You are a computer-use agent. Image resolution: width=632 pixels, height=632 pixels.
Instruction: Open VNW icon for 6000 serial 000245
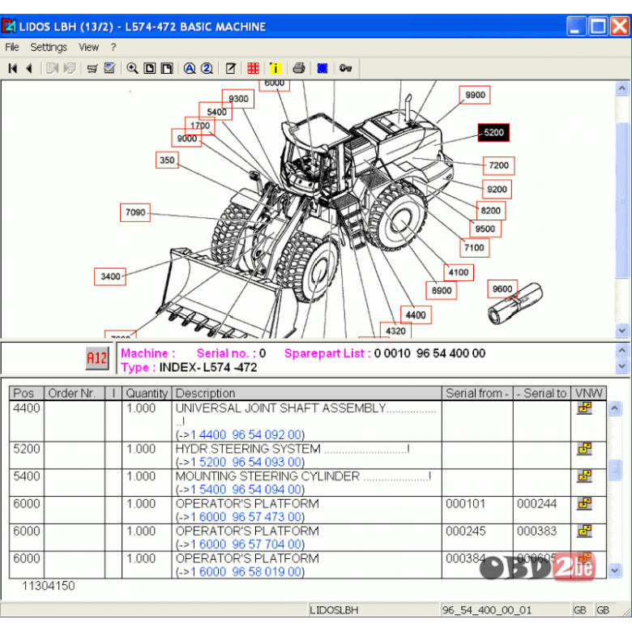click(584, 531)
